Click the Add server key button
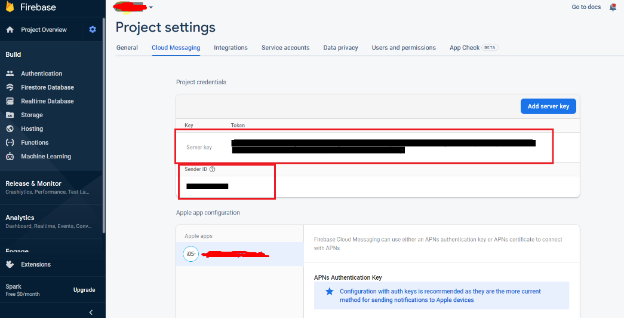This screenshot has width=624, height=318. coord(548,106)
